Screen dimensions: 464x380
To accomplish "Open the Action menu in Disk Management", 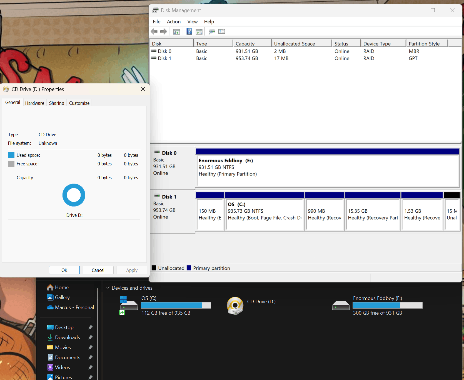I will [173, 21].
